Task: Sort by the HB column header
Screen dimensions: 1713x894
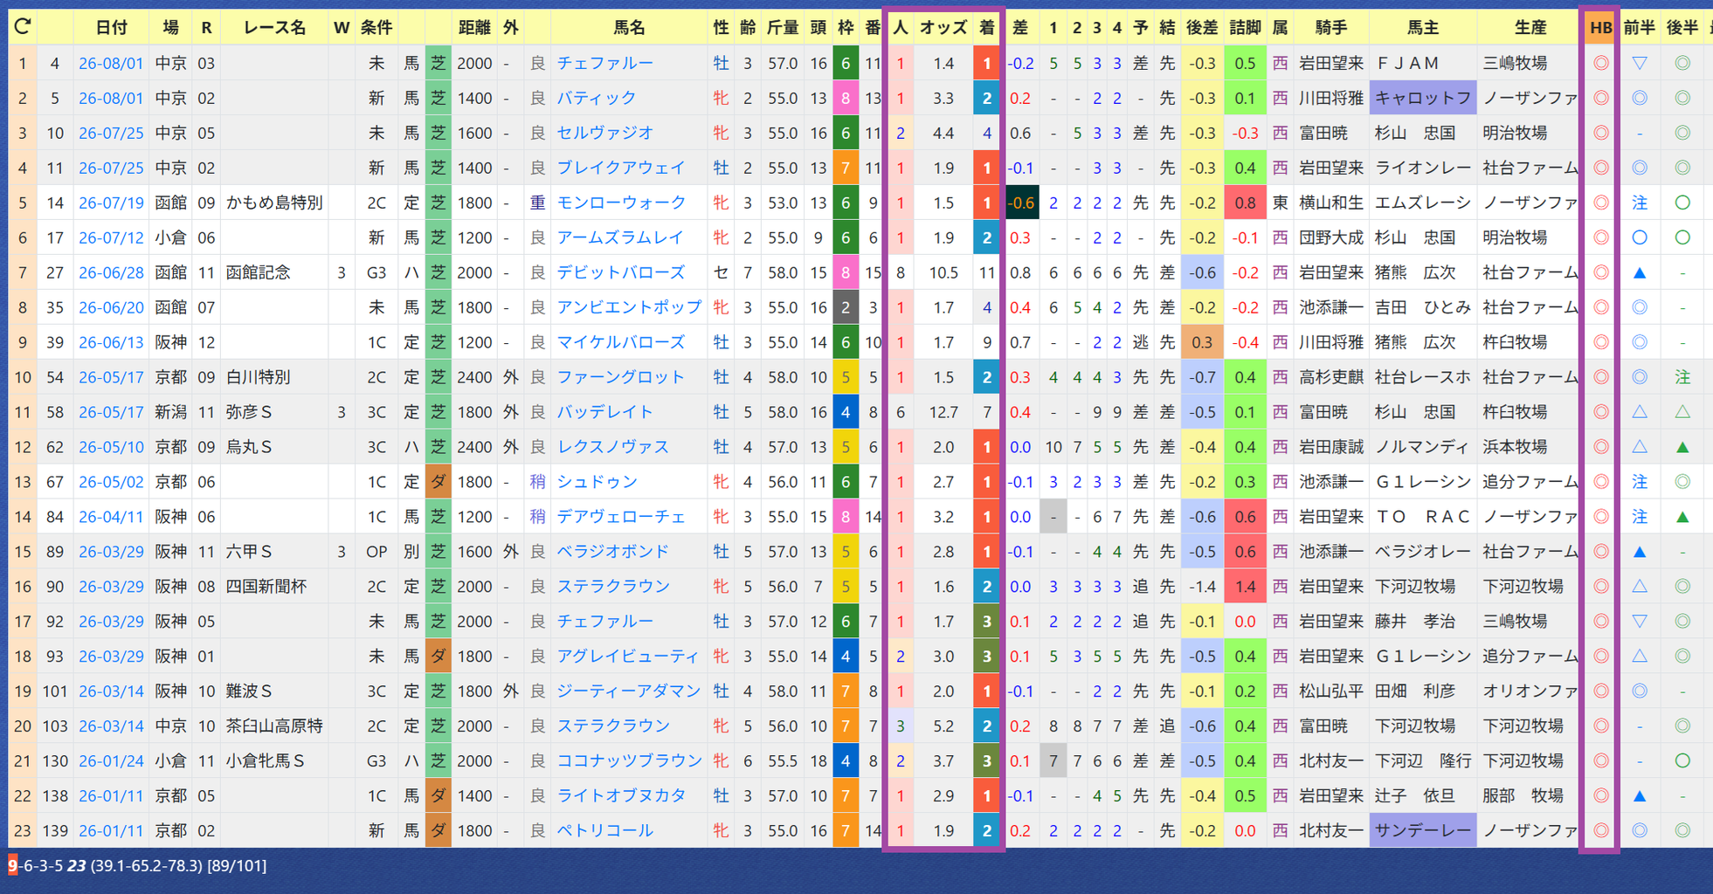Action: point(1600,28)
